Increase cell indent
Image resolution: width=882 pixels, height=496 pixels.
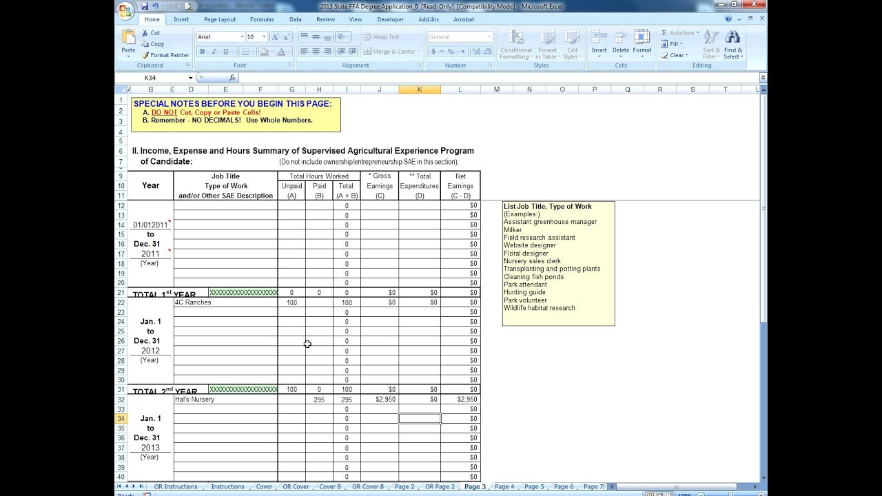(x=353, y=52)
